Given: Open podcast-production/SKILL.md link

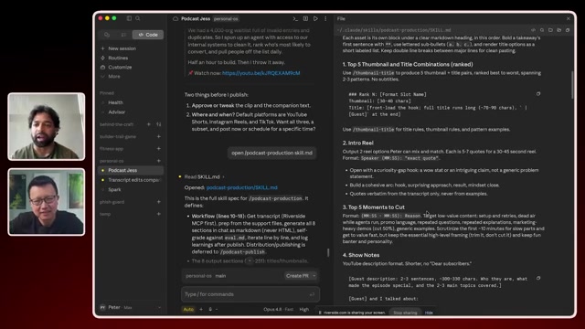Looking at the screenshot, I should (x=241, y=187).
